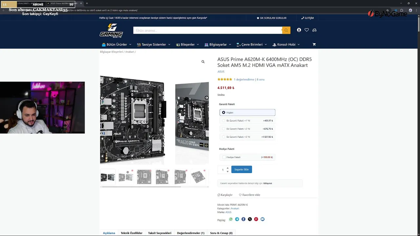The image size is (420, 236).
Task: Zoom product image with magnifier icon
Action: (x=203, y=62)
